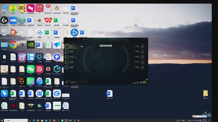Viewport: 218px width, 122px height.
Task: Open the blue M-shaped app icon
Action: click(x=13, y=21)
